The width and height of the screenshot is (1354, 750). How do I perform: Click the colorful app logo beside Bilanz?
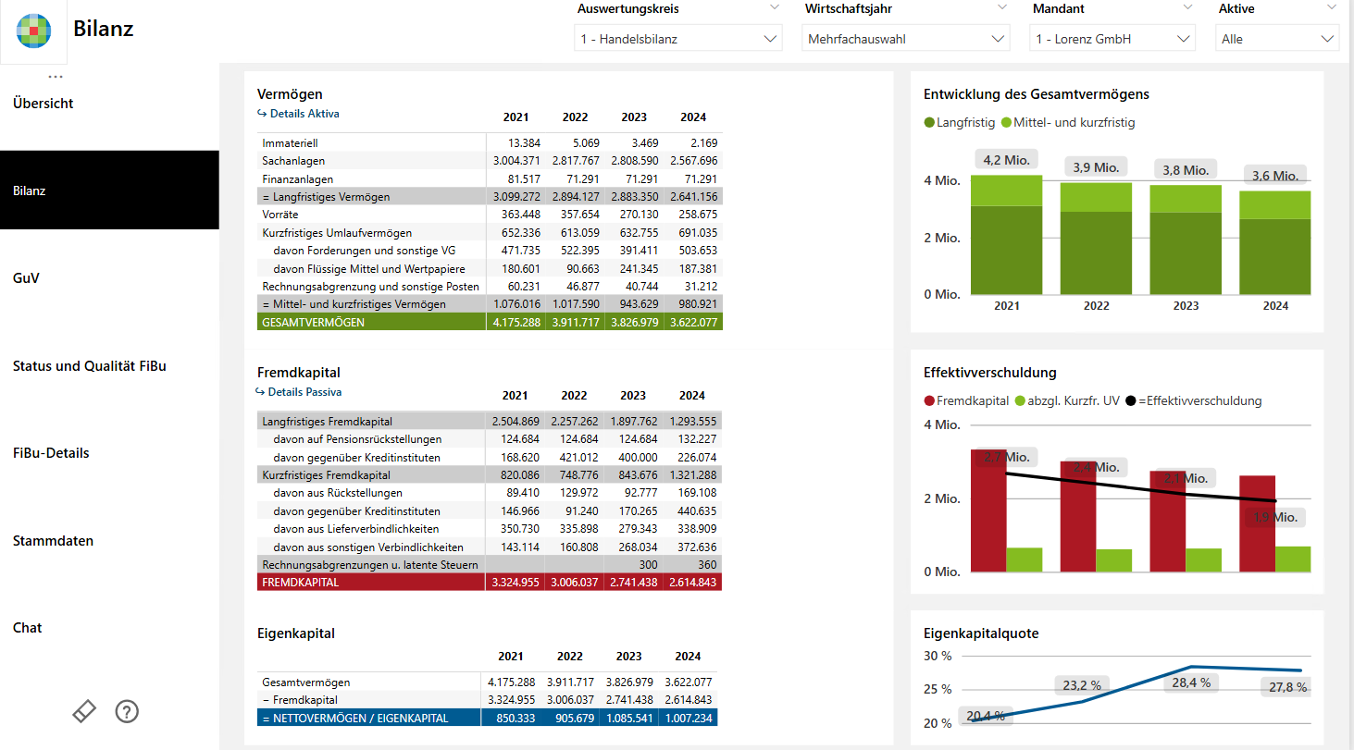point(33,31)
